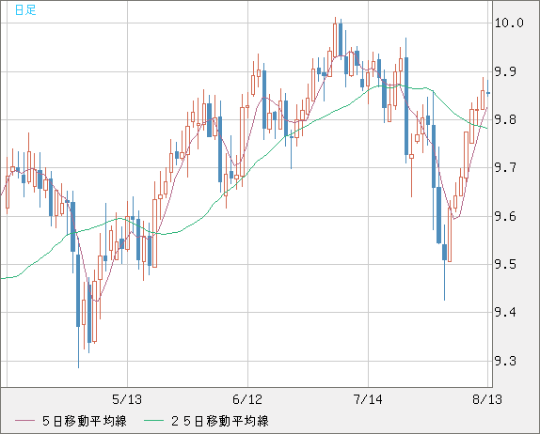Viewport: 540px width, 434px height.
Task: Click the 8/13 date label
Action: [x=487, y=399]
